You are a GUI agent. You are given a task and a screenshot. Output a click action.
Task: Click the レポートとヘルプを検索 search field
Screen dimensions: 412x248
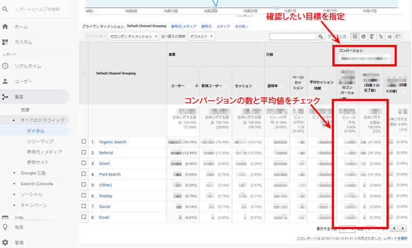click(x=37, y=9)
